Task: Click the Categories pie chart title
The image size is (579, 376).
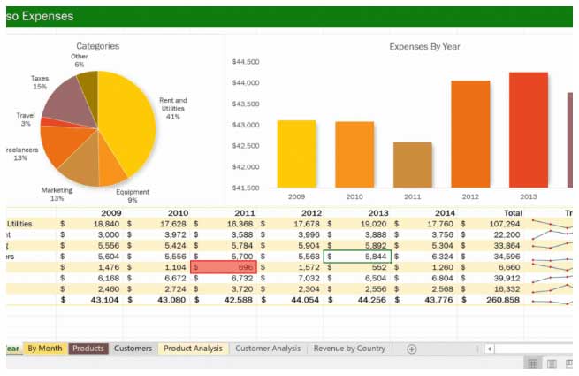Action: pos(97,46)
